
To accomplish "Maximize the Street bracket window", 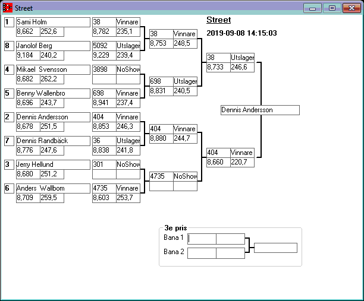I will pos(332,8).
